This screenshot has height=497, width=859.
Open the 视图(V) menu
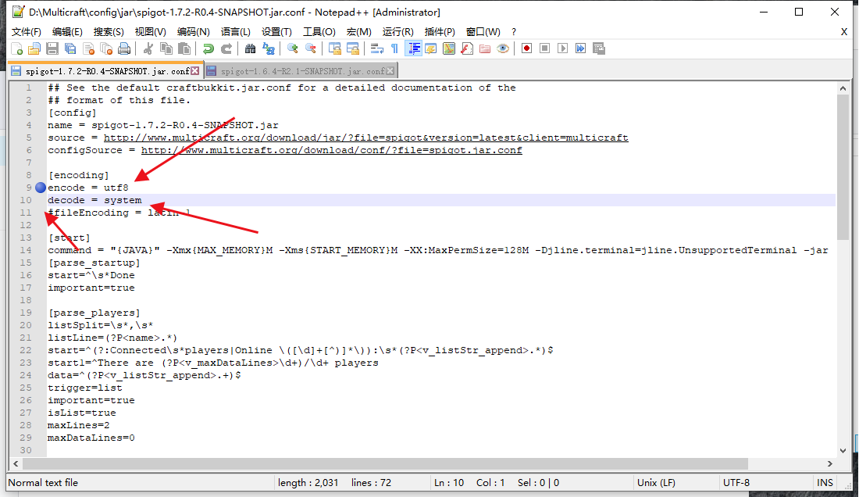151,32
